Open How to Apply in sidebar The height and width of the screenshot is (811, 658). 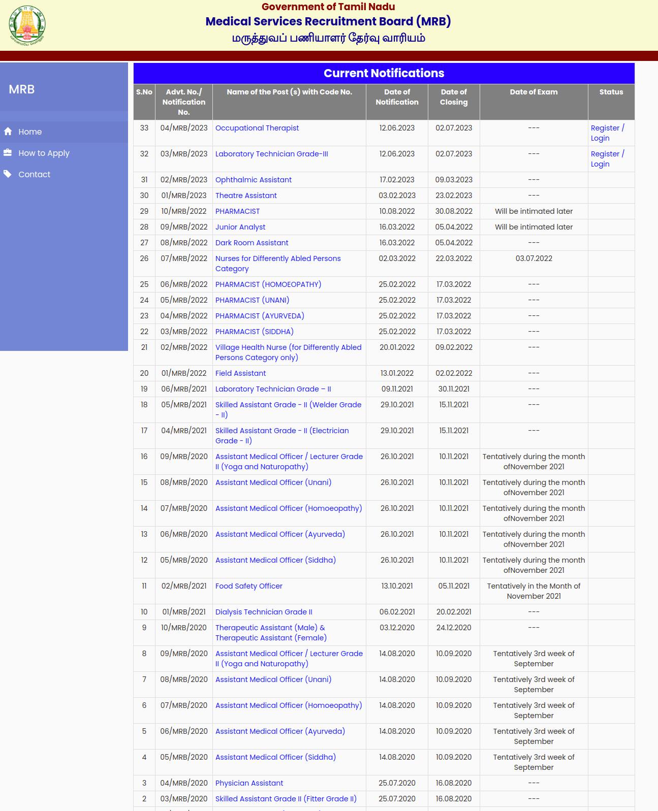click(x=64, y=153)
